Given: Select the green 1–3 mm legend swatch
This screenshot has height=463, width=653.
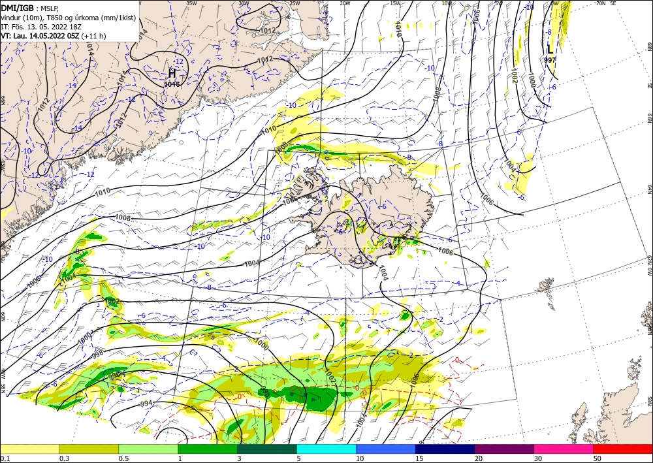Looking at the screenshot, I should point(208,449).
